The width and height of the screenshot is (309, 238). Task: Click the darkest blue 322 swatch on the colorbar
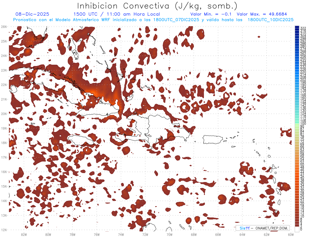click(x=297, y=27)
